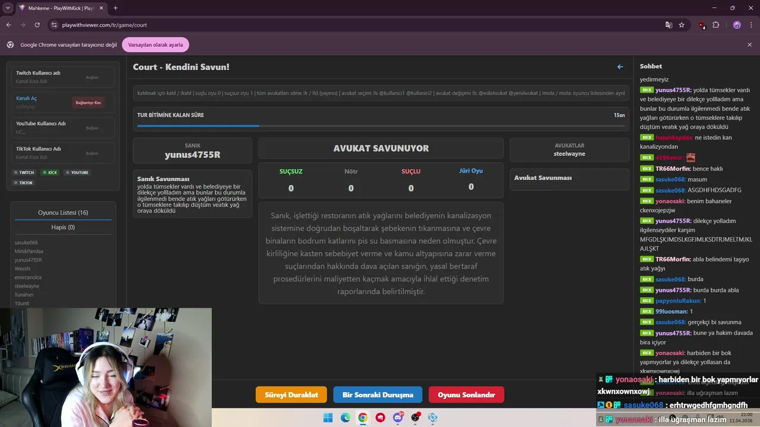Image resolution: width=760 pixels, height=427 pixels.
Task: Click Avukat Savunması panel
Action: [x=569, y=179]
